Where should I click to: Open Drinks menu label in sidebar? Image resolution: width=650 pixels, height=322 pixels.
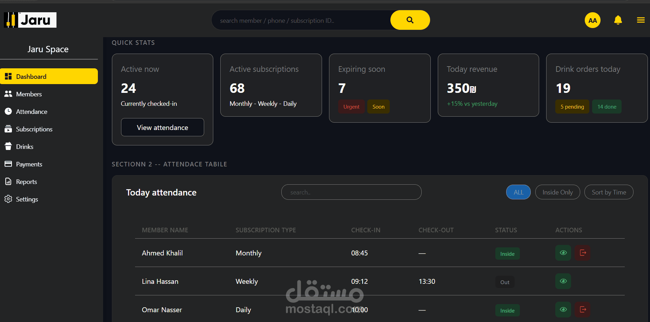point(25,146)
